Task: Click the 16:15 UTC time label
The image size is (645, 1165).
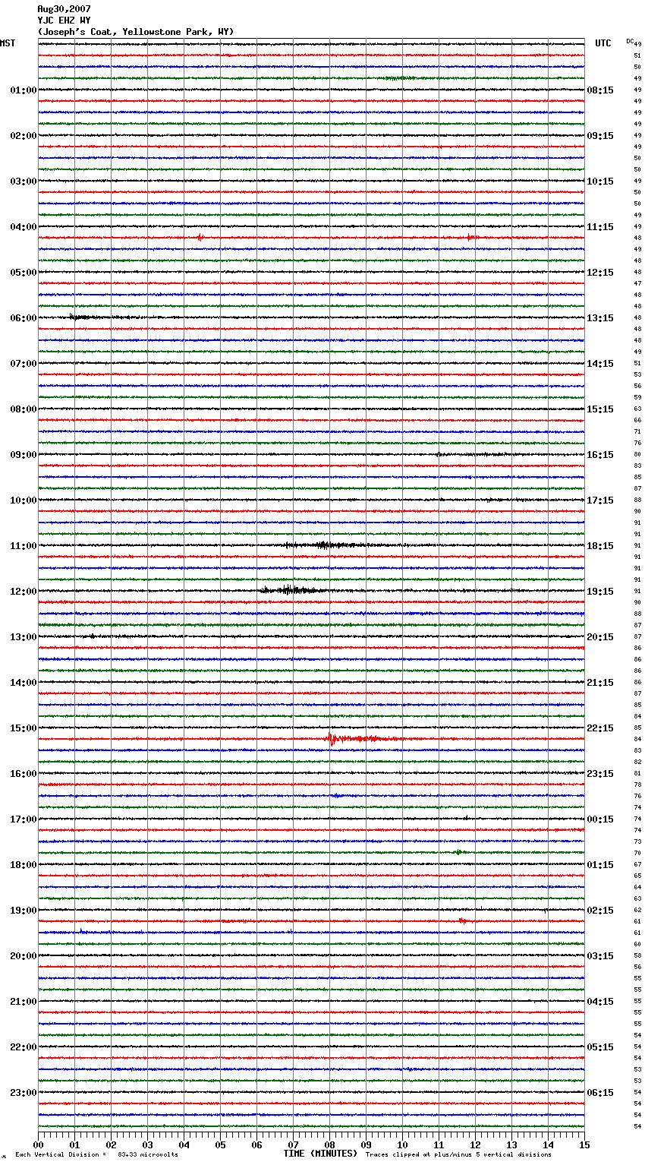Action: point(600,455)
